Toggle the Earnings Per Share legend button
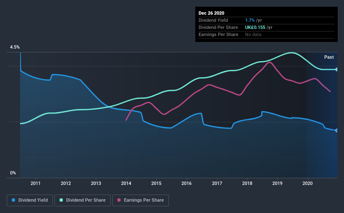 [140, 200]
